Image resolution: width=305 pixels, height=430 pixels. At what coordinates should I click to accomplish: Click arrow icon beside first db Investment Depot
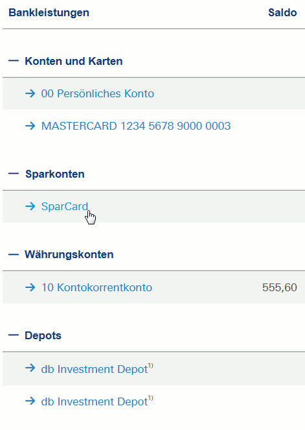pos(30,368)
